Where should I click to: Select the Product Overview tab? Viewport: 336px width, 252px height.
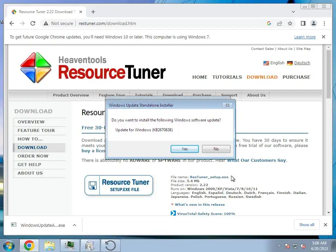point(71,95)
